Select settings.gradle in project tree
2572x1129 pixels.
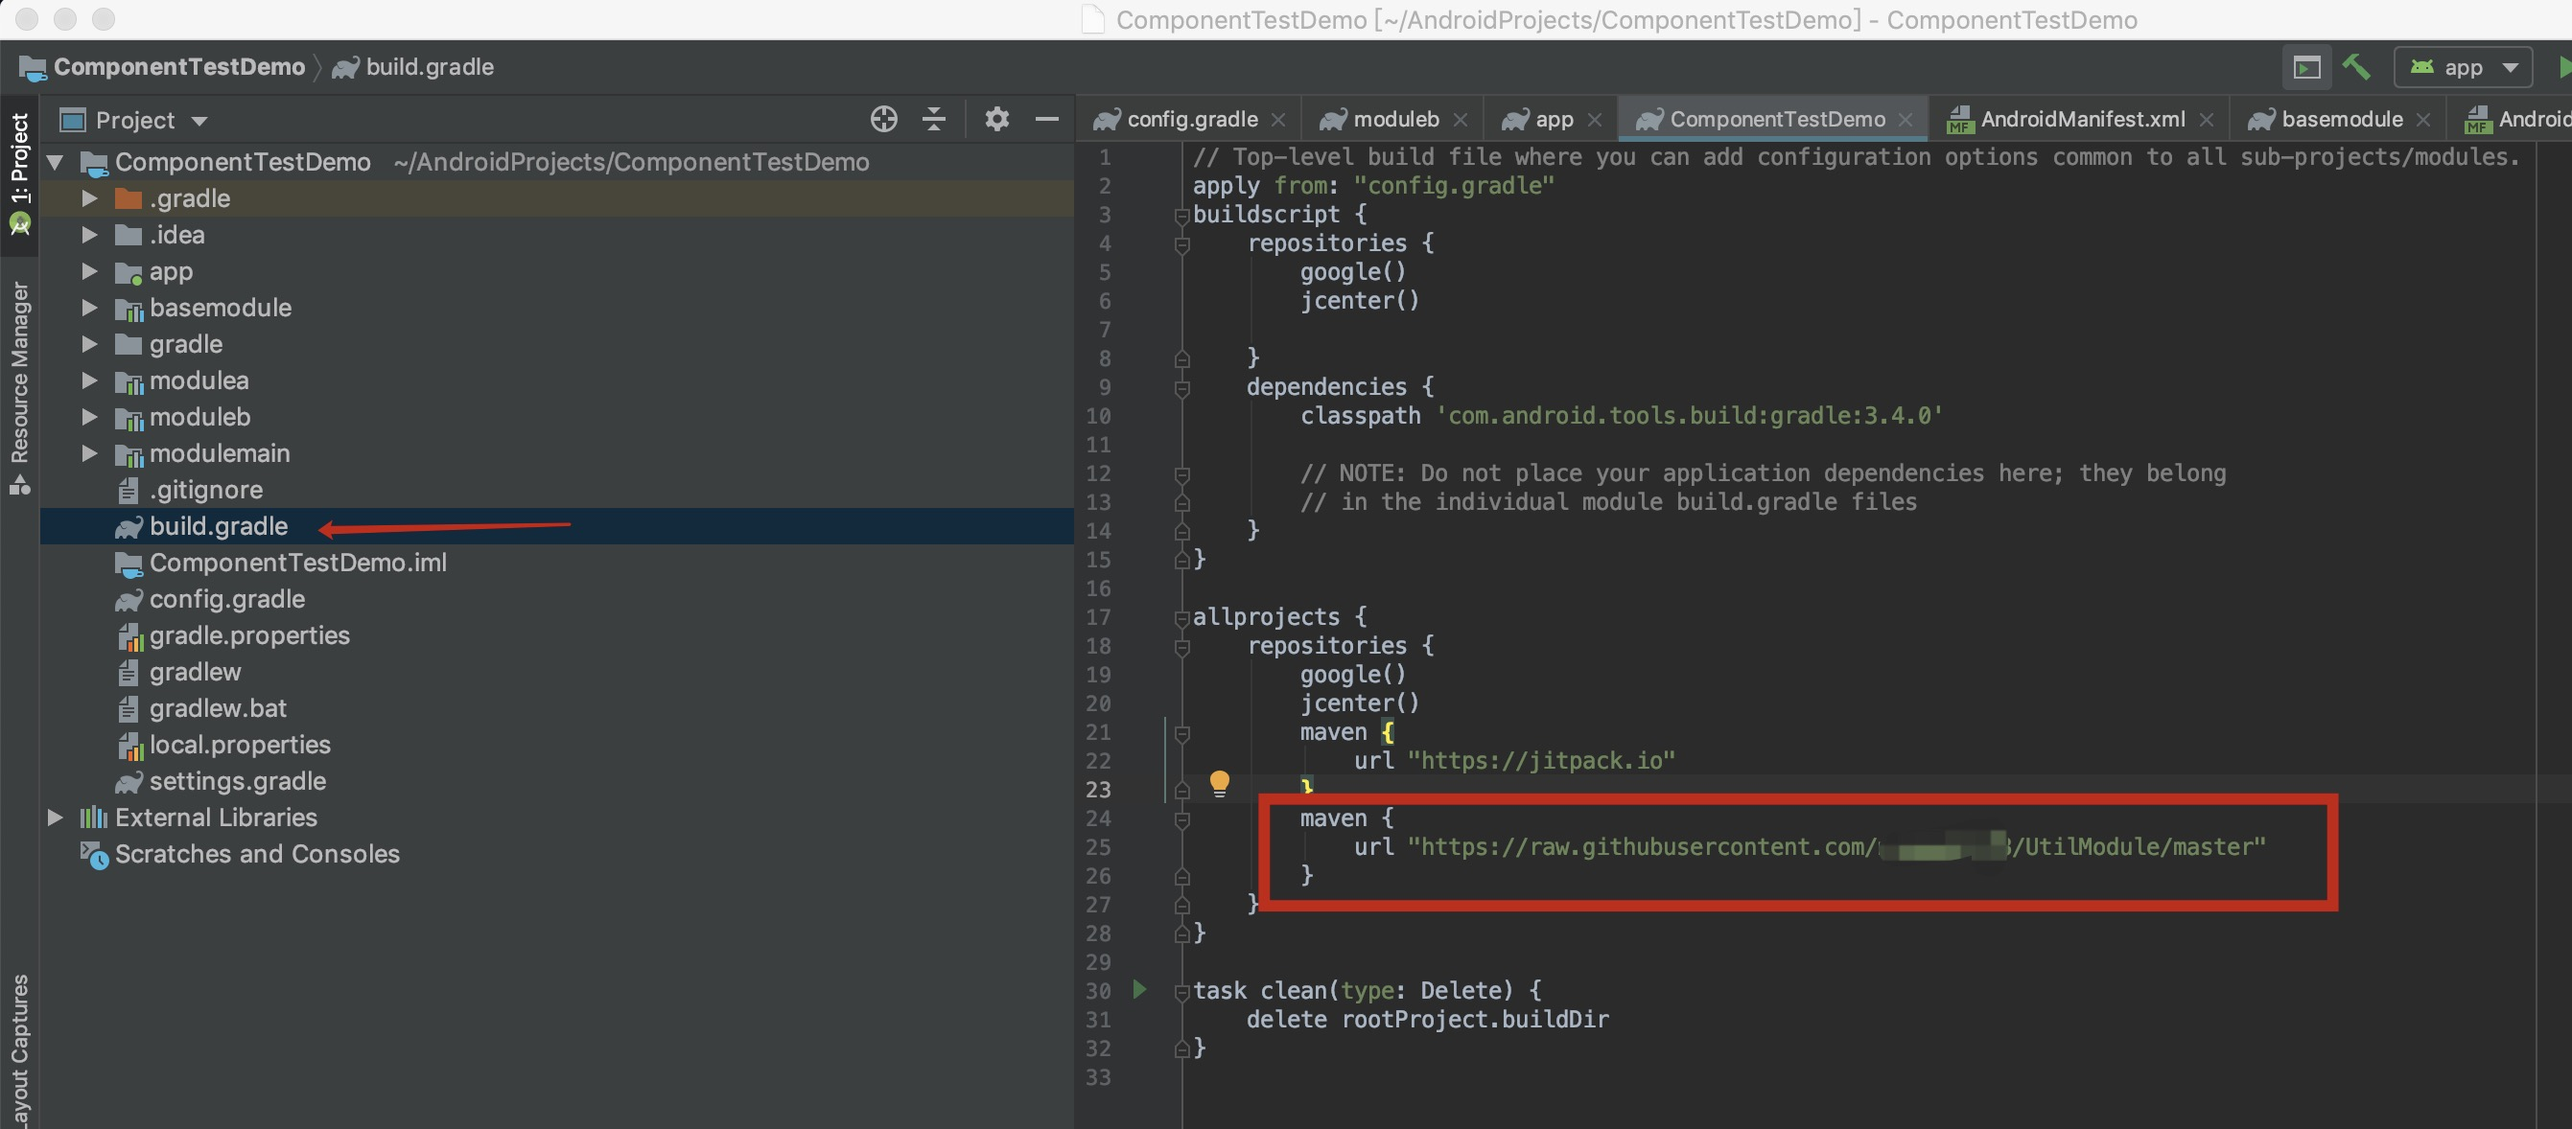pos(238,782)
